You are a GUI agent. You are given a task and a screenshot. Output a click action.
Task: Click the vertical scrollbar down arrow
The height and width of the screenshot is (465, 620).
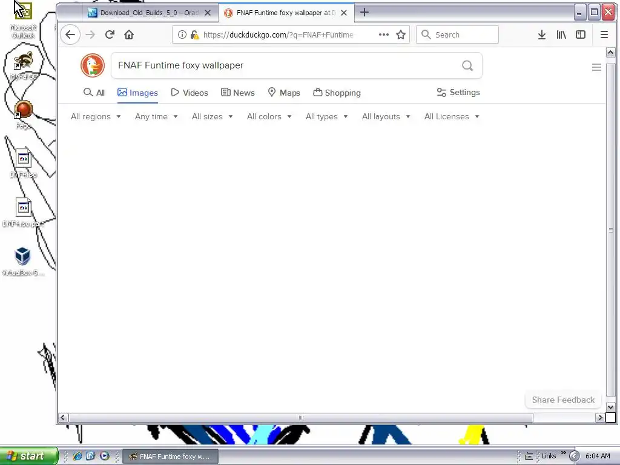(x=610, y=407)
